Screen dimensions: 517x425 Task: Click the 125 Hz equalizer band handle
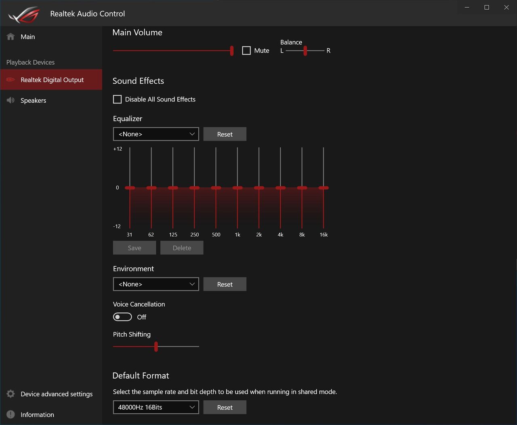click(x=173, y=188)
